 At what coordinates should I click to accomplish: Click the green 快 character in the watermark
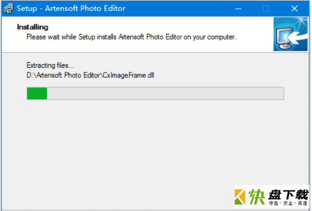257,197
